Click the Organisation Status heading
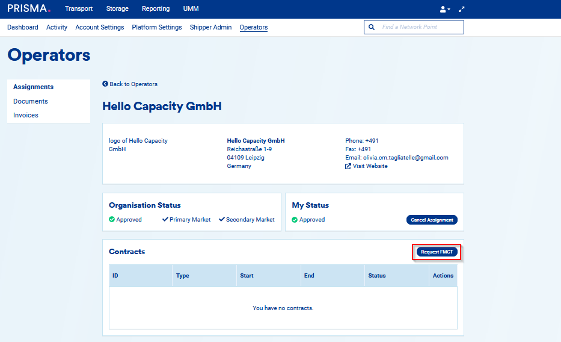Viewport: 561px width, 342px height. (144, 205)
